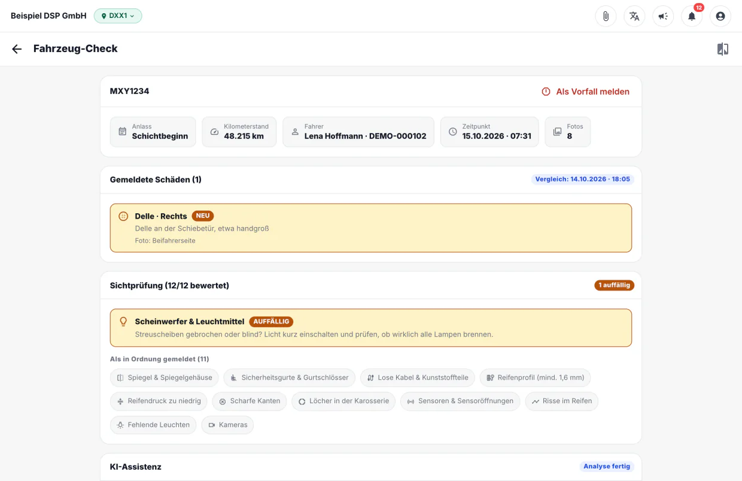
Task: Click the Sichtprüfung (12/12 bewertet) heading
Action: tap(169, 286)
